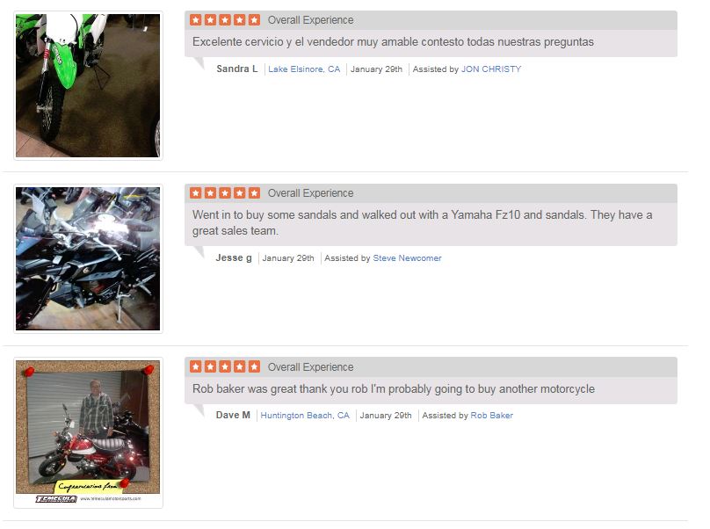Click the fifth star in Sandra L's rating
The height and width of the screenshot is (529, 710).
(254, 20)
